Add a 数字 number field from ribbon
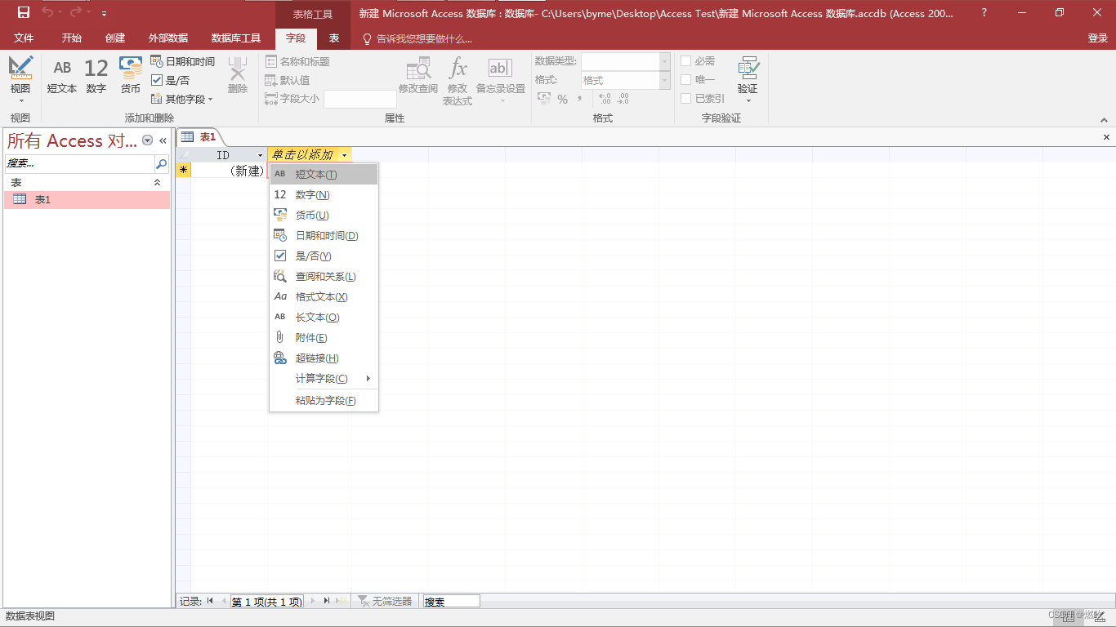The width and height of the screenshot is (1116, 627). 96,75
